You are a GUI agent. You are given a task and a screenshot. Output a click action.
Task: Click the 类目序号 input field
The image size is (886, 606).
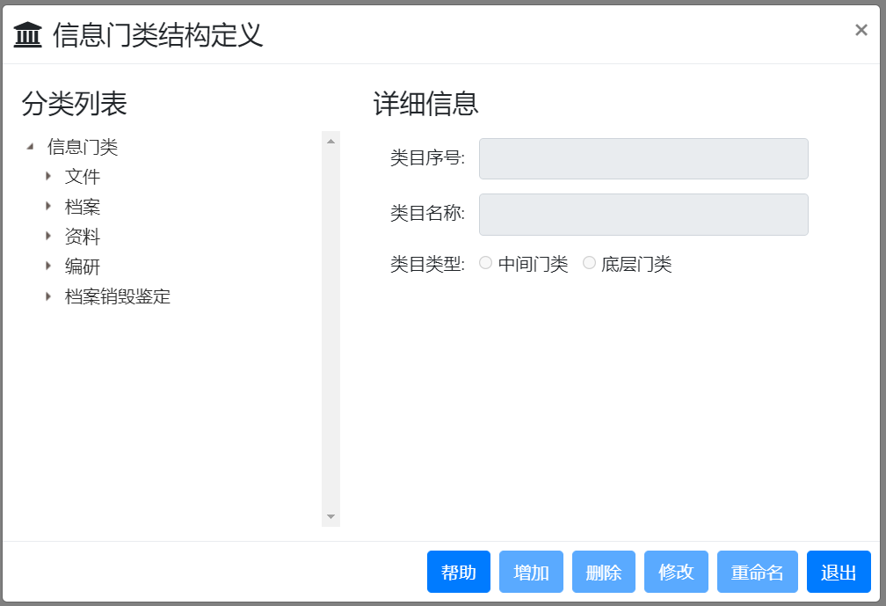(643, 158)
